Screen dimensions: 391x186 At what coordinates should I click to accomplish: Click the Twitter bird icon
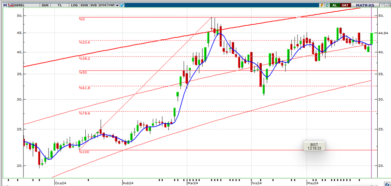[x=122, y=5]
